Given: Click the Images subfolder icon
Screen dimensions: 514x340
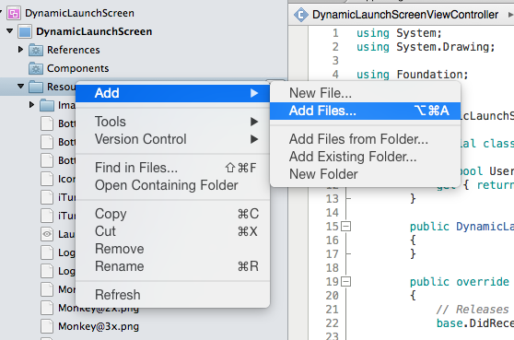Looking at the screenshot, I should pos(47,105).
